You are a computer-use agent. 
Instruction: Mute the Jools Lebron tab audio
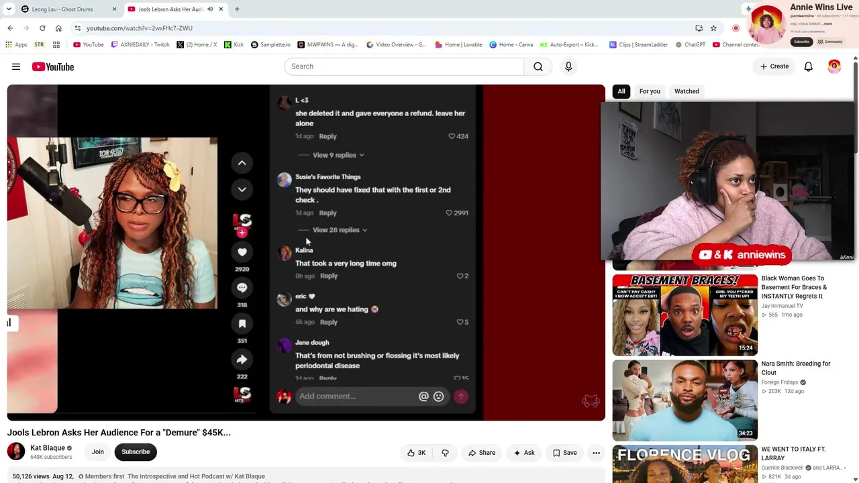(x=210, y=9)
